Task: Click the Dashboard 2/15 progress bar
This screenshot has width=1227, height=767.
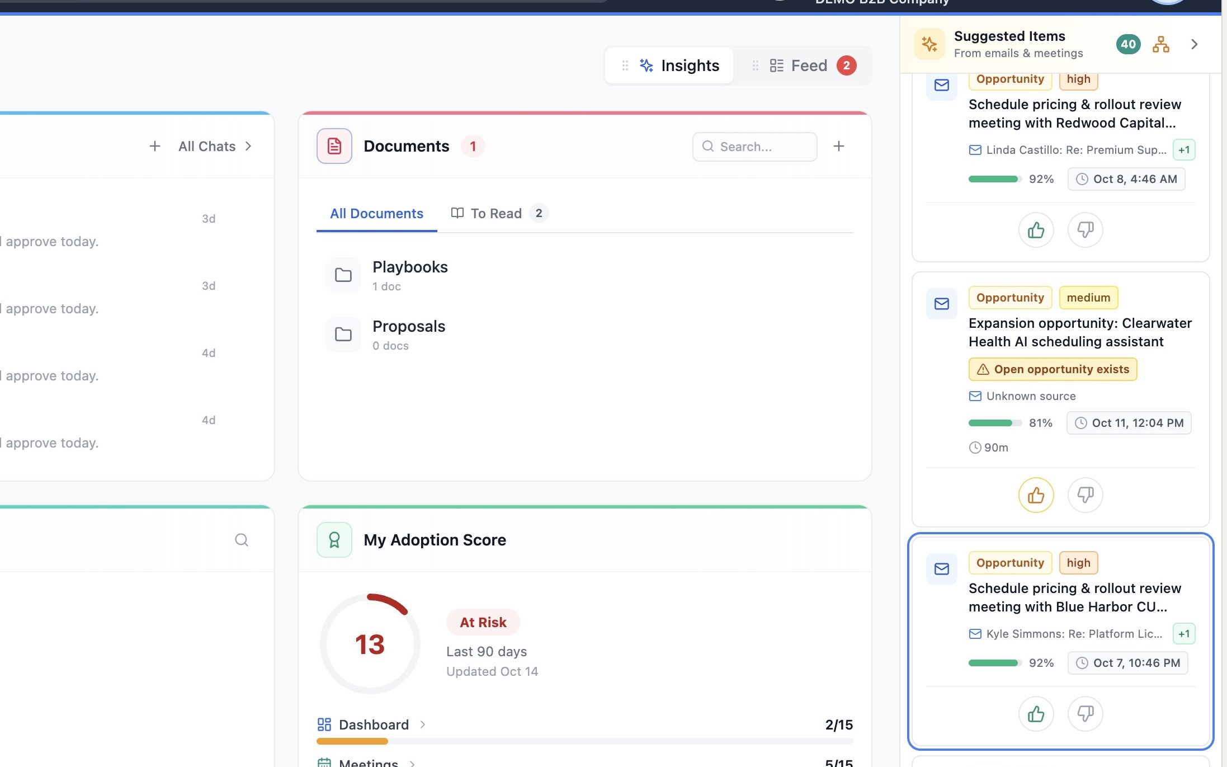Action: [584, 741]
